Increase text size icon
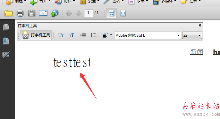Viewport: 220px width, 119px height. (x=72, y=35)
